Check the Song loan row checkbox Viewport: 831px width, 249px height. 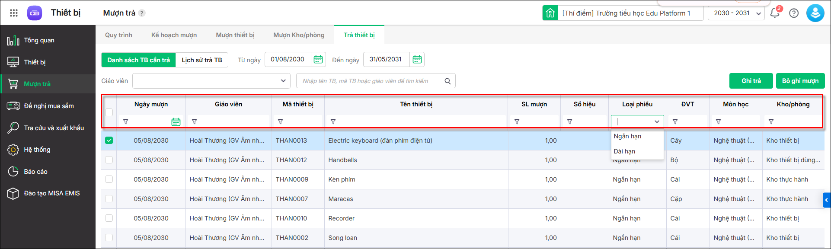tap(109, 238)
